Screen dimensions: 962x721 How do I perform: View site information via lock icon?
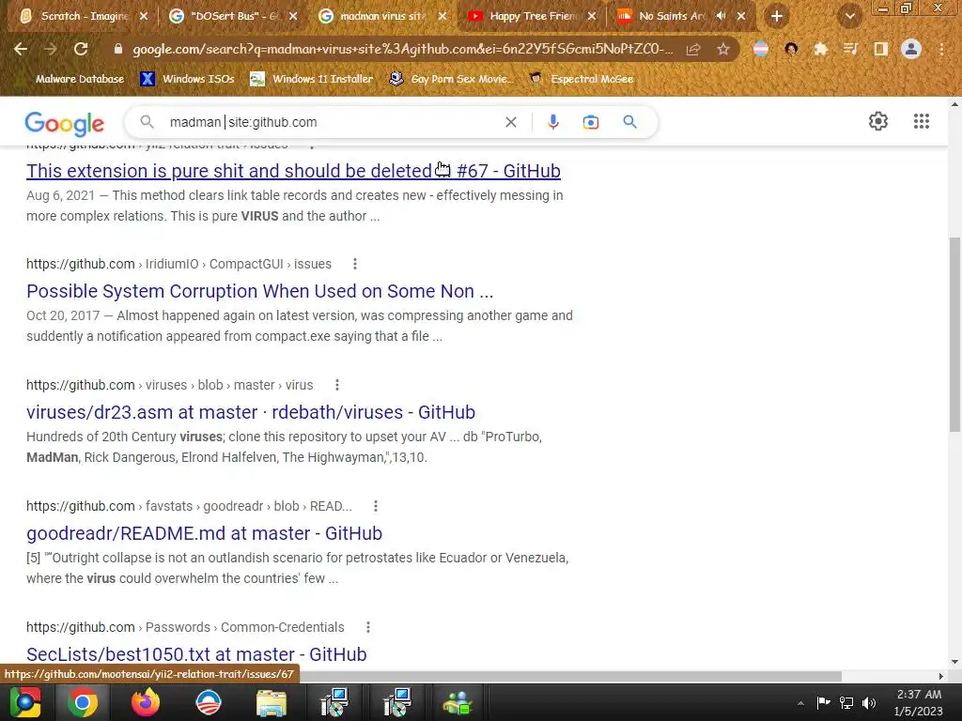click(x=118, y=49)
